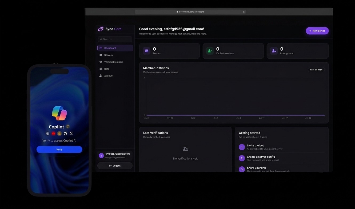355x209 pixels.
Task: Click the step 2 circle for server config
Action: click(x=242, y=158)
